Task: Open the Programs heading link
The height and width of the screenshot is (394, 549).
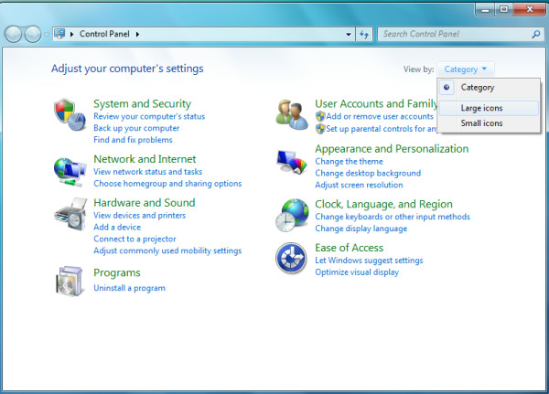Action: 117,272
